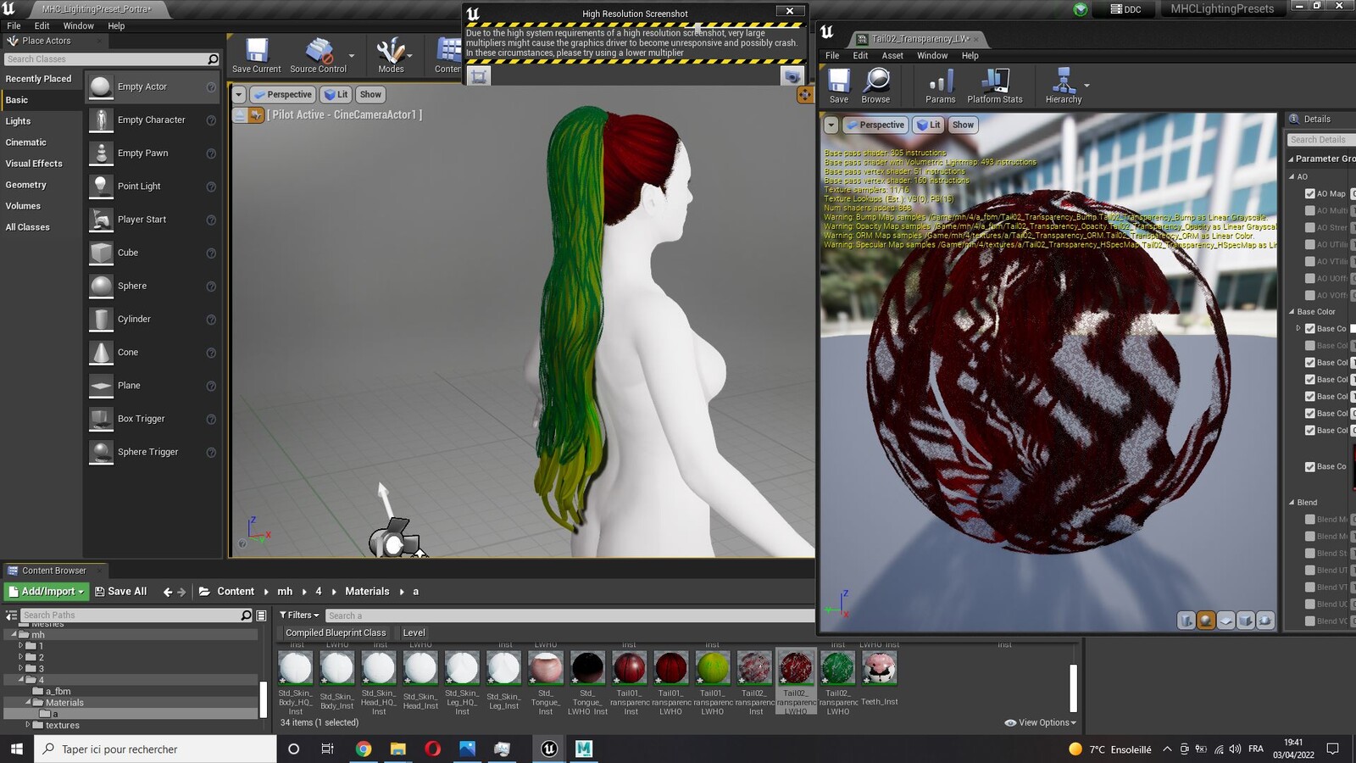This screenshot has width=1356, height=763.
Task: Toggle the Blend St parameter checkbox
Action: point(1310,554)
